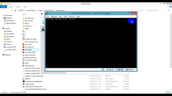Click the VirtualBox window title bar icon
Image resolution: width=172 pixels, height=96 pixels.
[x=47, y=13]
